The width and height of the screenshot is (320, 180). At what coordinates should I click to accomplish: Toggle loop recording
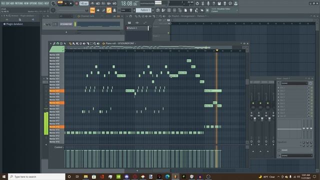coord(114,3)
